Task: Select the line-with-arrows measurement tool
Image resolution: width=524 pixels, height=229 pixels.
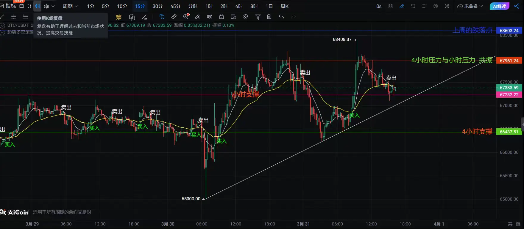Action: pos(144,17)
